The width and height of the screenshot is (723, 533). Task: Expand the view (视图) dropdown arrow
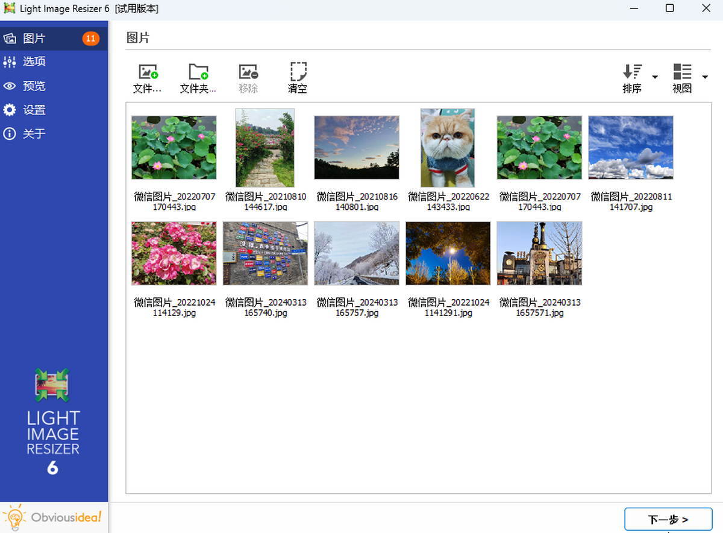pos(704,77)
